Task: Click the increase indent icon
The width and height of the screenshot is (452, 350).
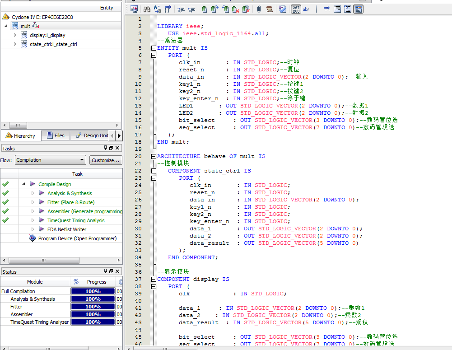Action: click(x=181, y=9)
